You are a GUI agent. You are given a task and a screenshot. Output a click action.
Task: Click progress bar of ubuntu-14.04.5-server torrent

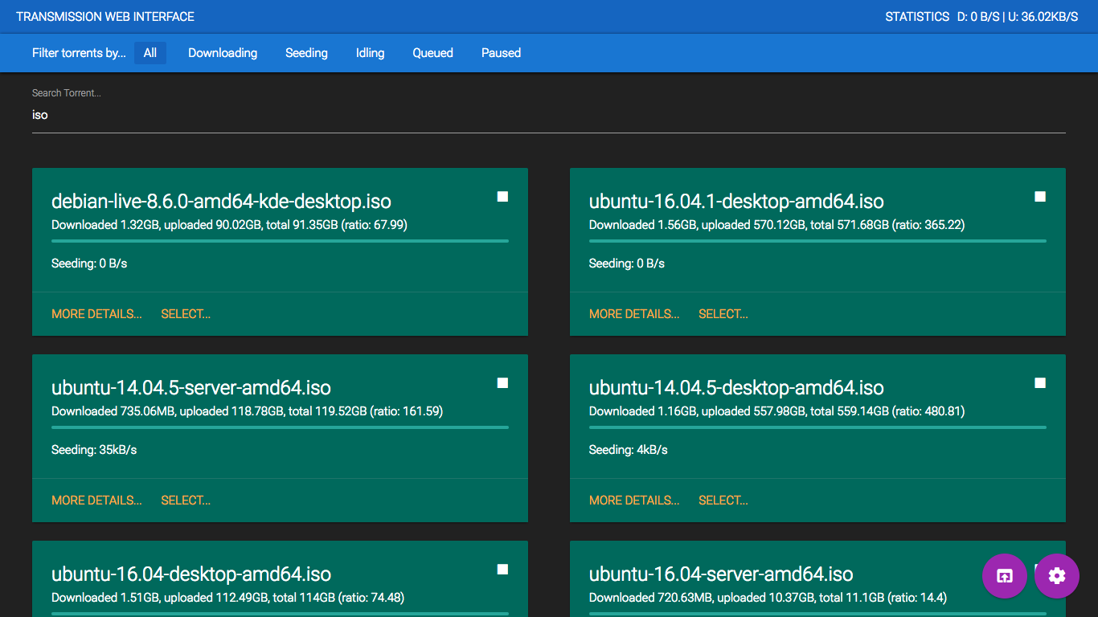pos(280,427)
